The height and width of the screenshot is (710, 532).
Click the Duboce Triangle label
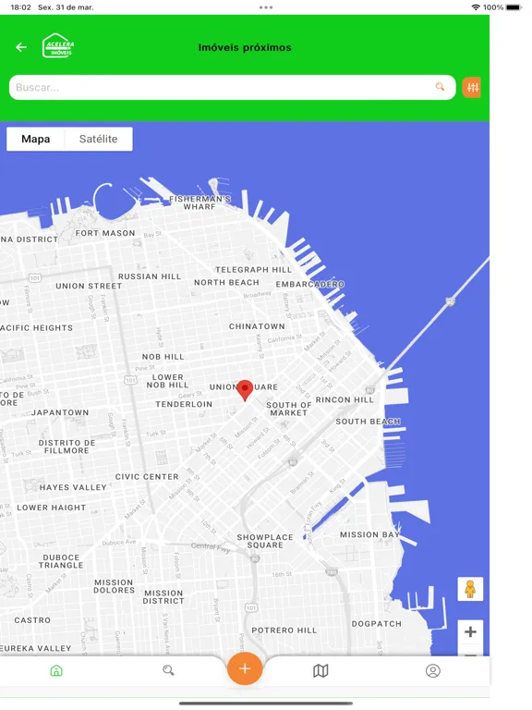pyautogui.click(x=61, y=561)
